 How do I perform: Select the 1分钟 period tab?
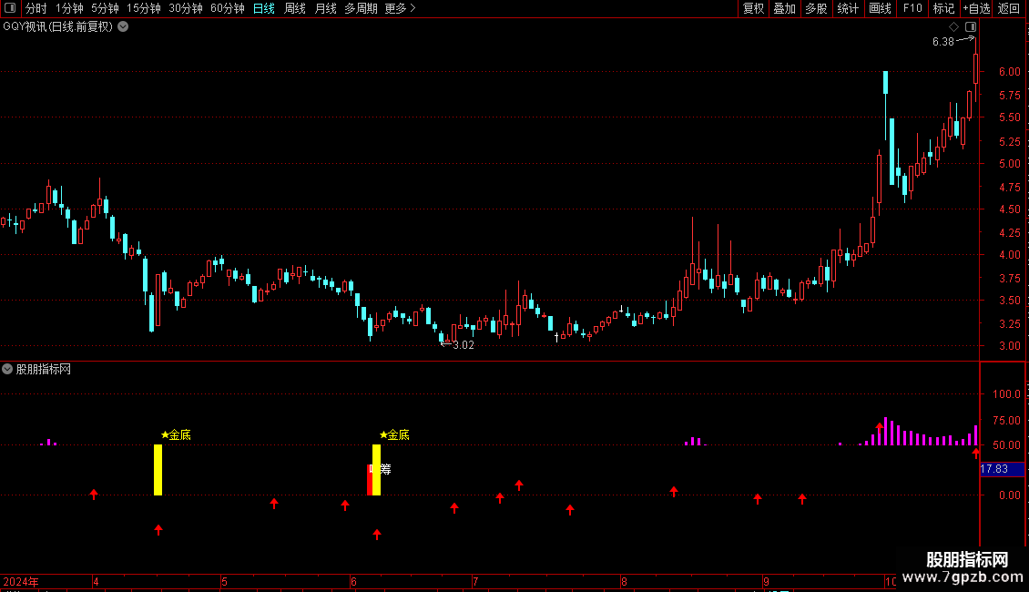(69, 8)
